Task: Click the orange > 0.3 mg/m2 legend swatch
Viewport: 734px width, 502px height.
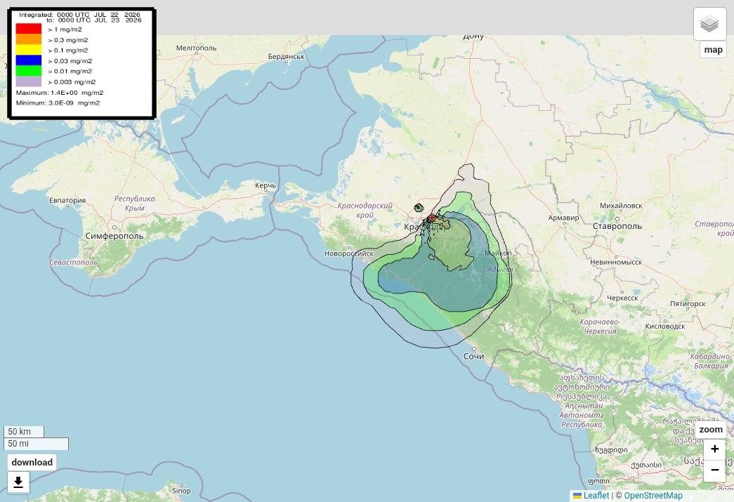Action: [29, 40]
